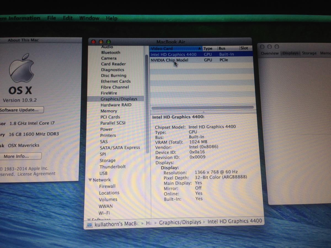Collapse the Network section disclosure triangle

coord(90,180)
